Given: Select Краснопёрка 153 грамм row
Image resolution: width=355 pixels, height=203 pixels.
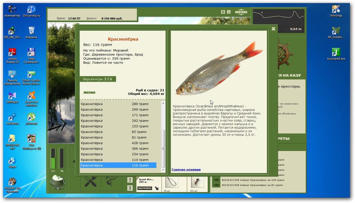Looking at the screenshot, I should click(x=118, y=126).
